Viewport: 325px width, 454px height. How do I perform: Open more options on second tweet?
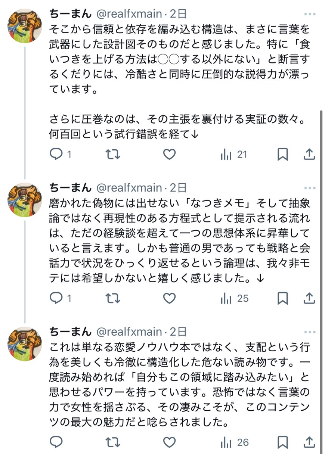pyautogui.click(x=310, y=188)
